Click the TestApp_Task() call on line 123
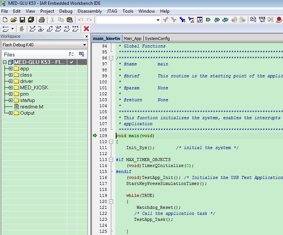The width and height of the screenshot is (283, 235). coord(153,219)
